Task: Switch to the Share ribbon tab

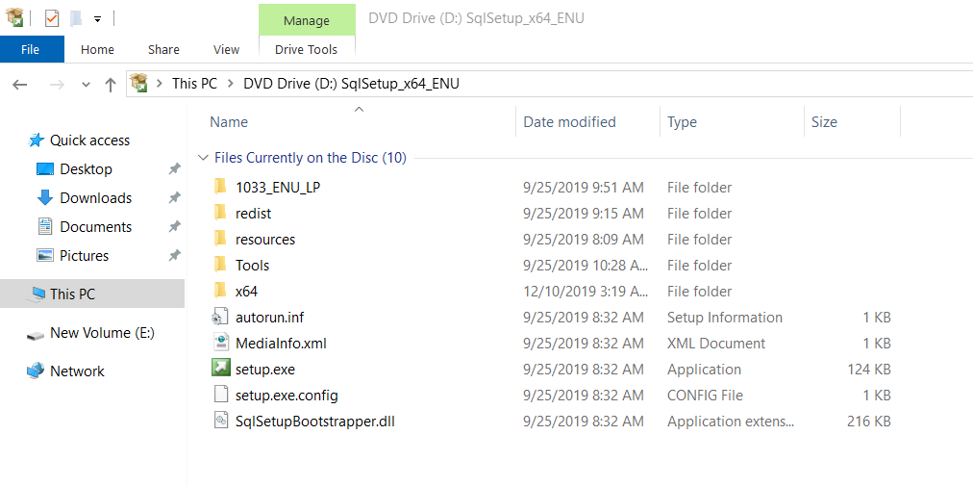Action: pyautogui.click(x=163, y=49)
